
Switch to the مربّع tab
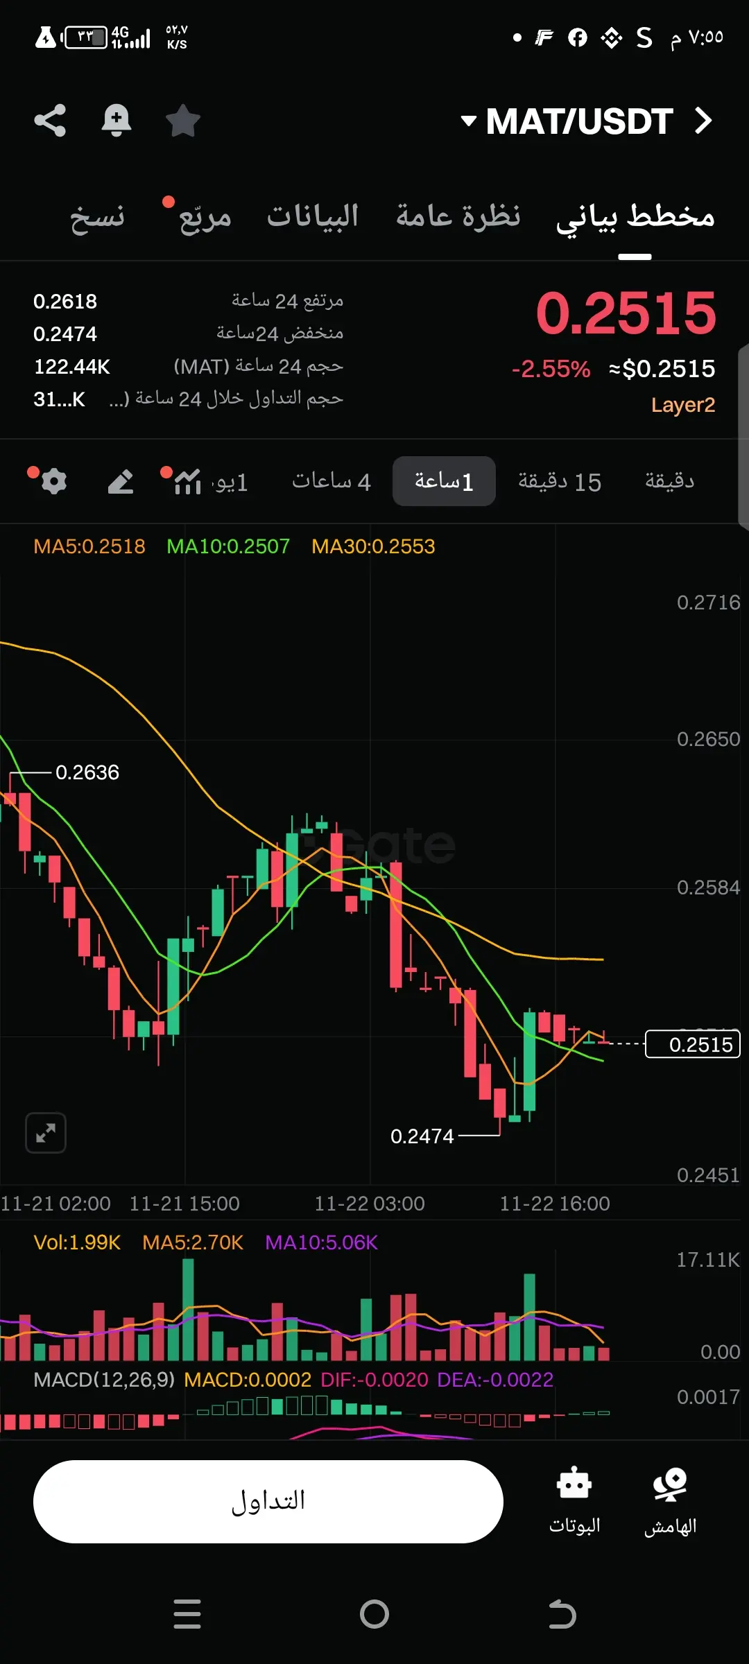(205, 218)
